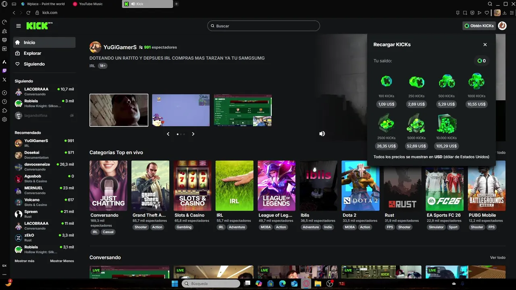Open the tab search magnifier icon
This screenshot has height=290, width=516.
click(x=490, y=4)
